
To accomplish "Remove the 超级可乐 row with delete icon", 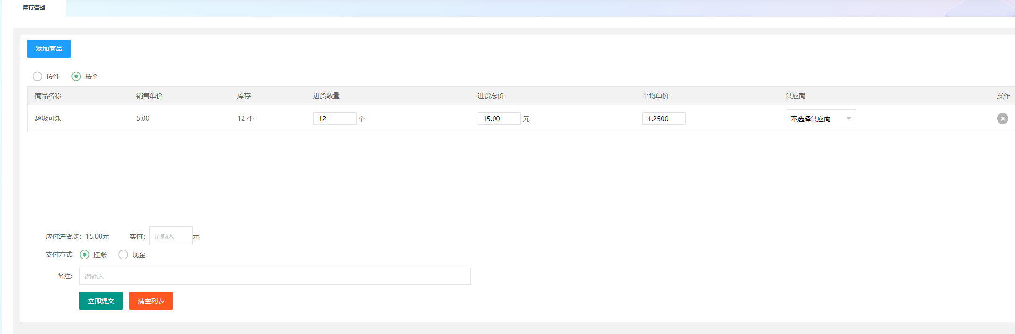I will (x=1002, y=118).
